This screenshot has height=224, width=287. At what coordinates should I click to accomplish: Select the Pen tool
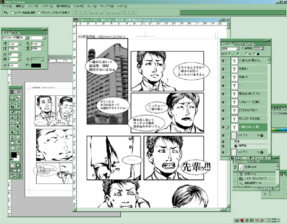(13, 137)
